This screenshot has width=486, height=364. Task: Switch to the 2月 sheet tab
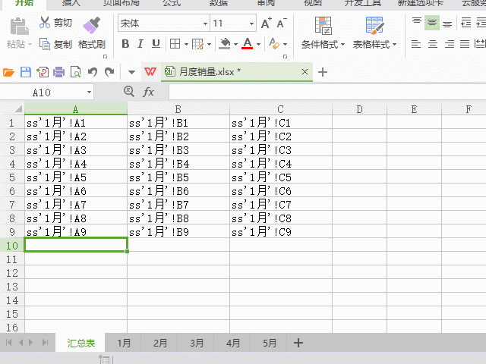tap(160, 343)
